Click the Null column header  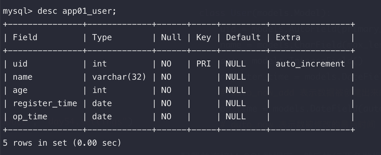pos(171,37)
